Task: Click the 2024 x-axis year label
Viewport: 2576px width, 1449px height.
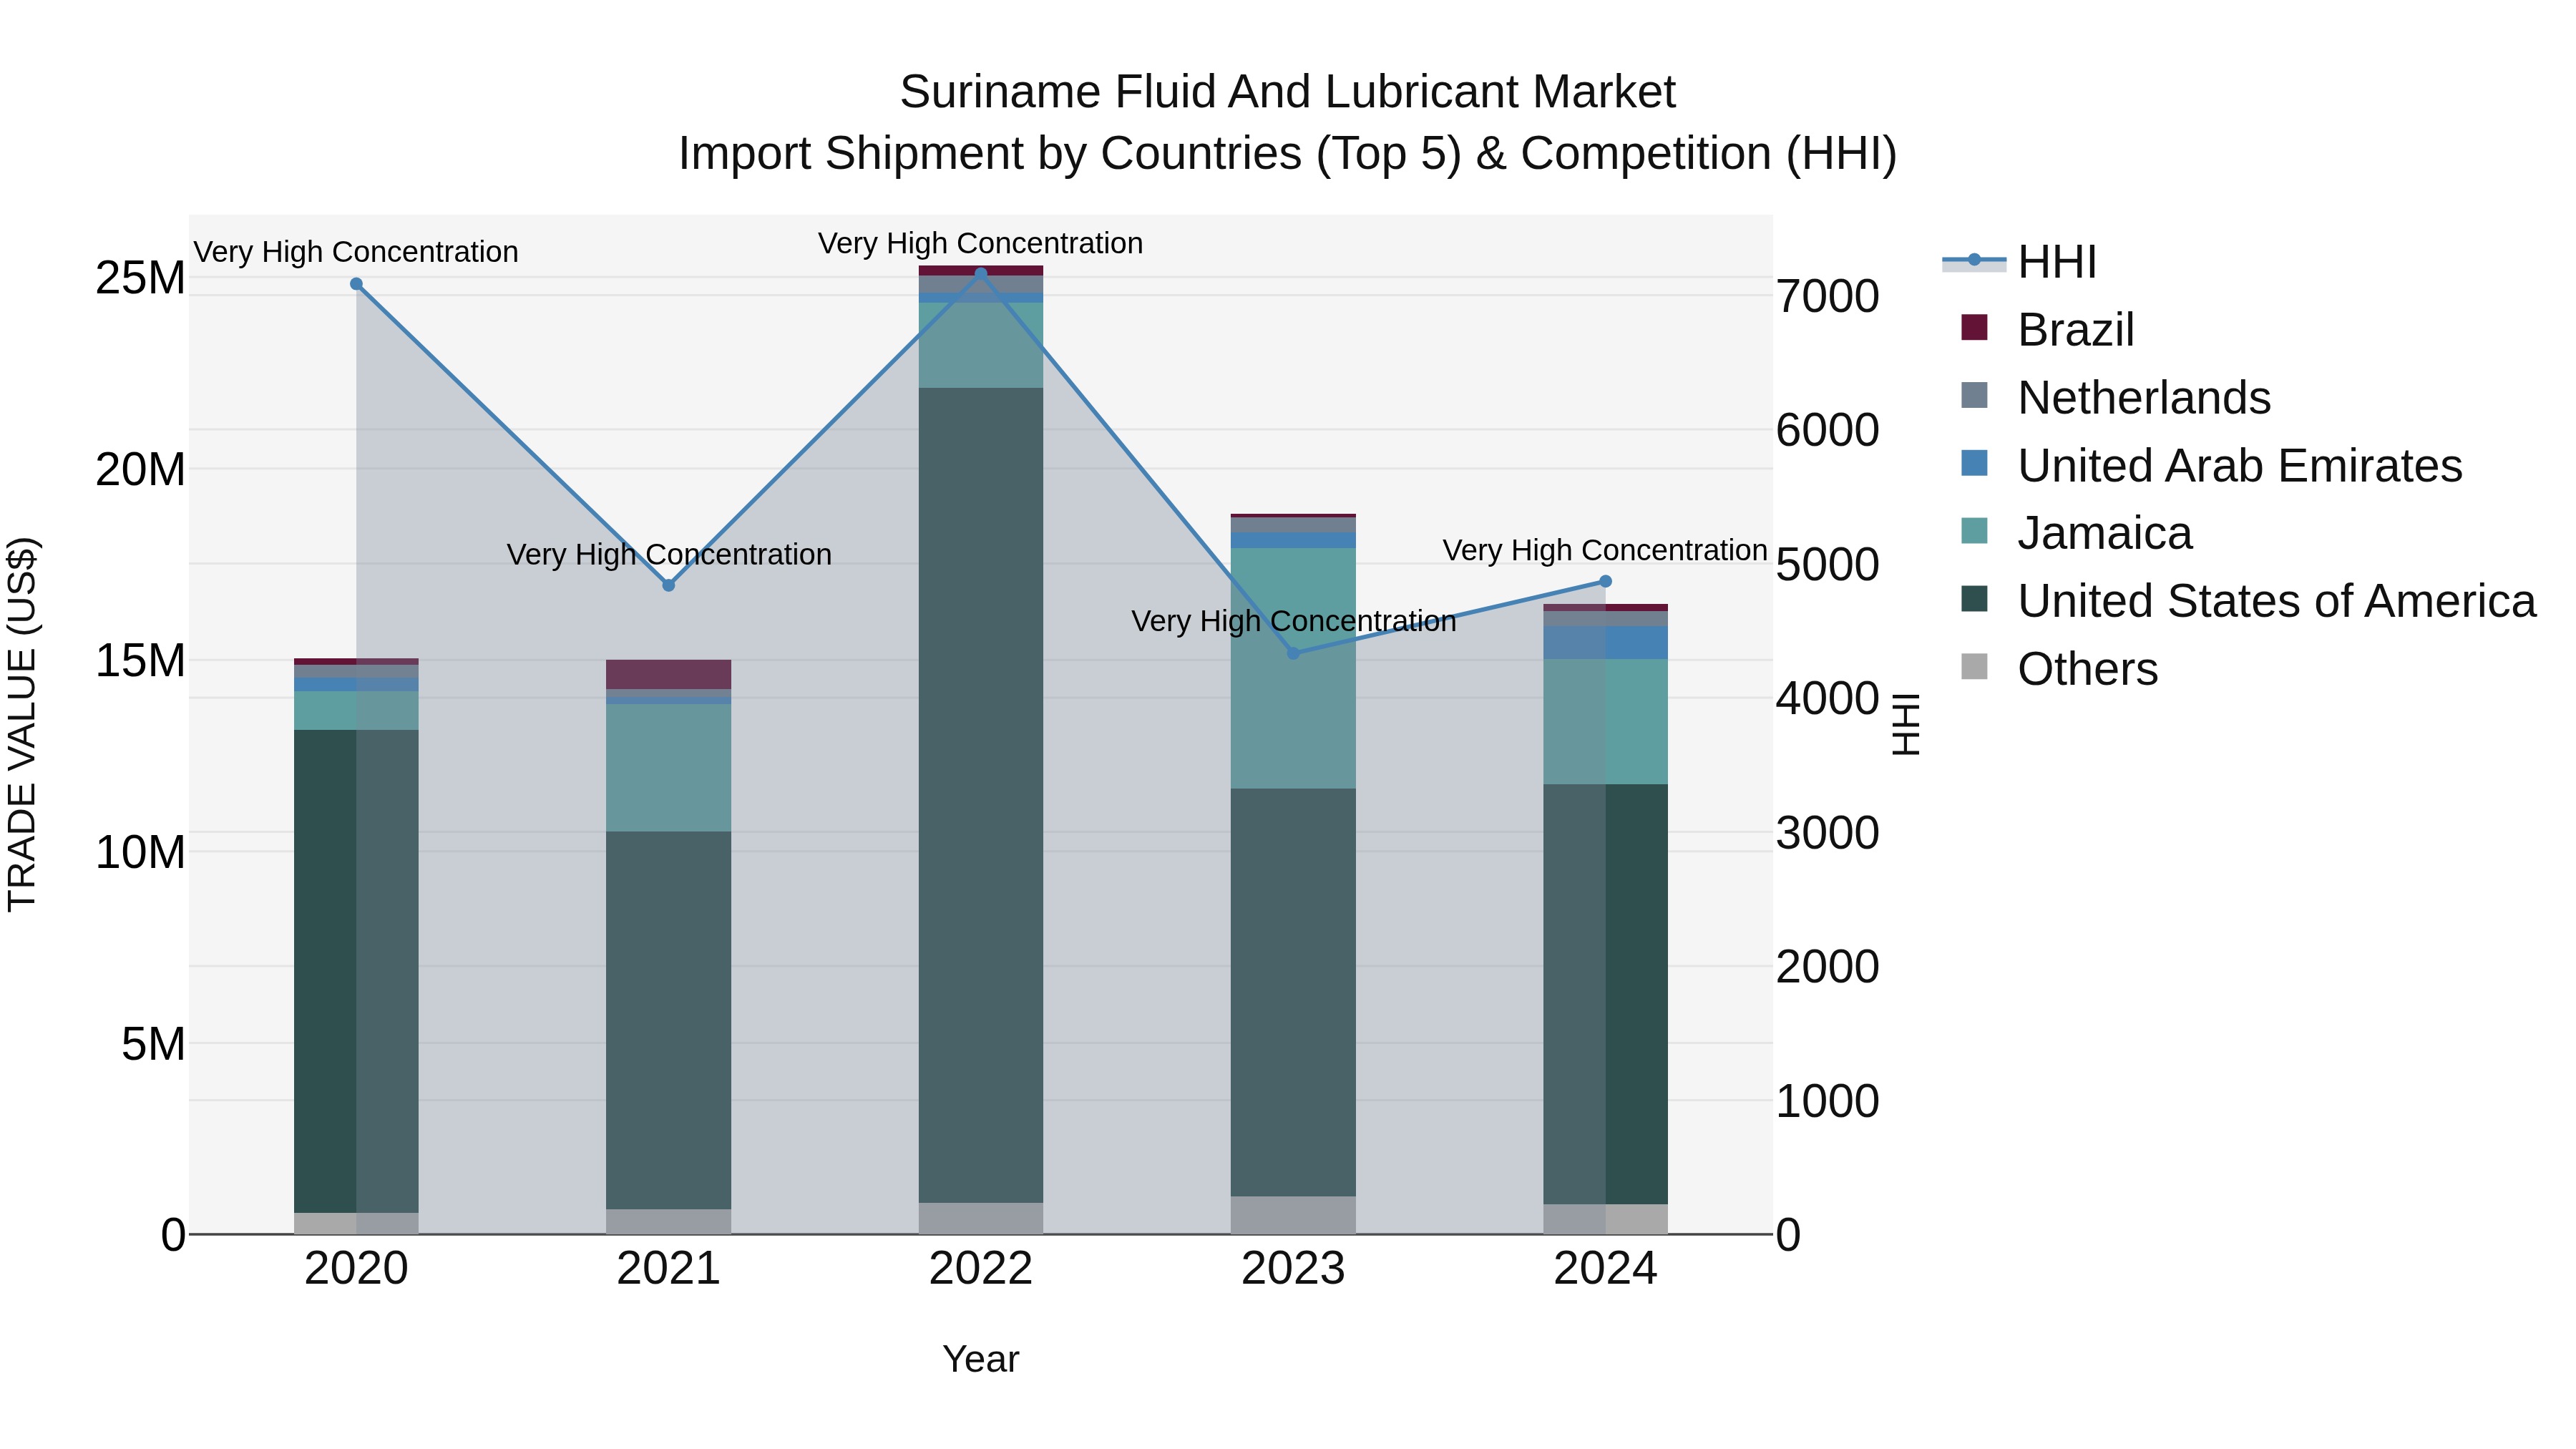Action: click(x=1605, y=1269)
